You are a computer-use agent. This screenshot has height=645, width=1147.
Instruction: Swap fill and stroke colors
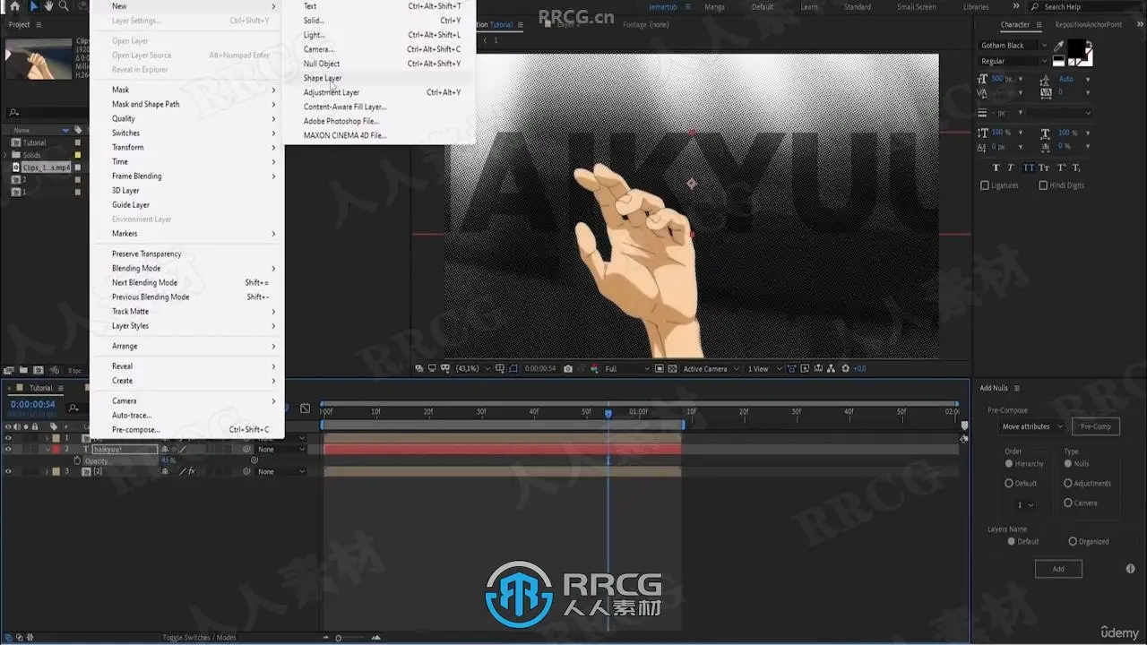pos(1090,44)
